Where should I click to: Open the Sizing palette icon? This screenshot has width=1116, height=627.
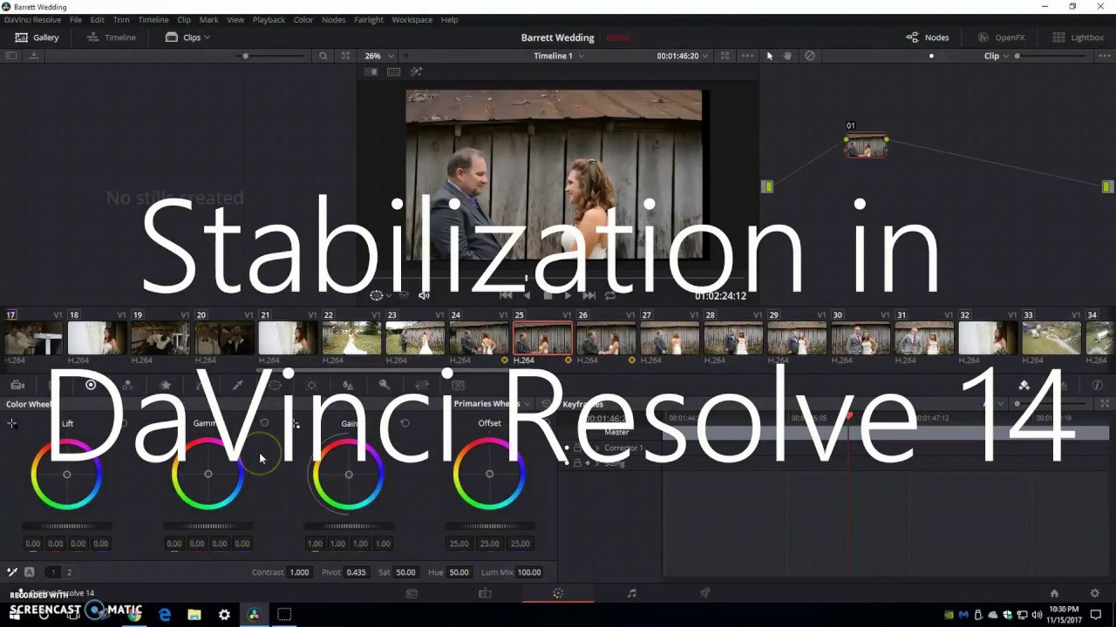(422, 385)
